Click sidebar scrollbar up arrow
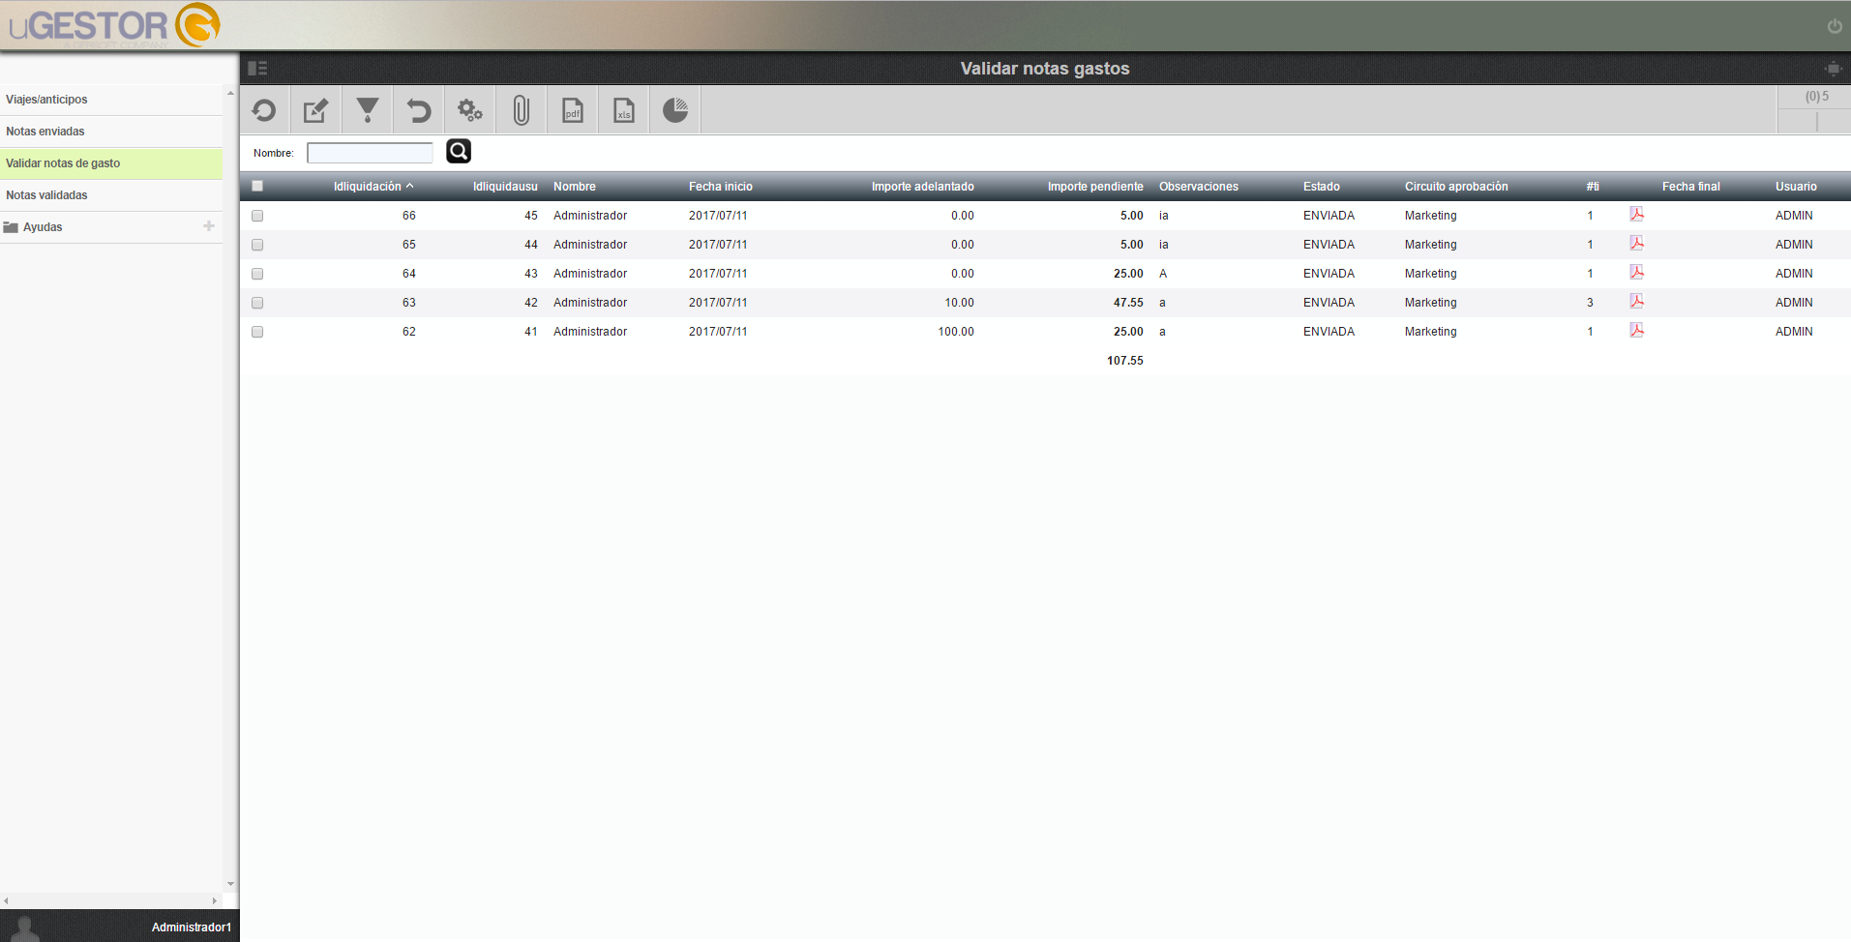Image resolution: width=1851 pixels, height=942 pixels. pyautogui.click(x=230, y=93)
